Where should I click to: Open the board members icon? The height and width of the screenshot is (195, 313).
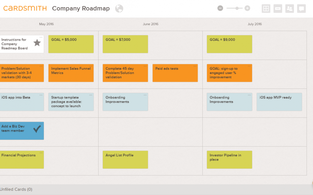point(290,9)
